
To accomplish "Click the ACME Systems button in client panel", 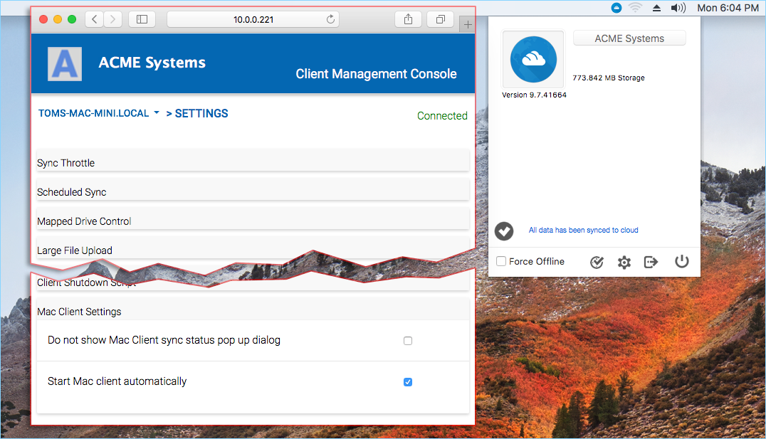I will pyautogui.click(x=629, y=38).
